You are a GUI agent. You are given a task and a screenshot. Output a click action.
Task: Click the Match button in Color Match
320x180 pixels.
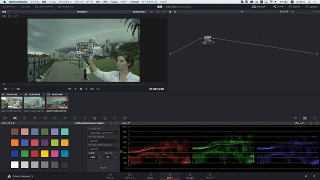click(x=103, y=168)
